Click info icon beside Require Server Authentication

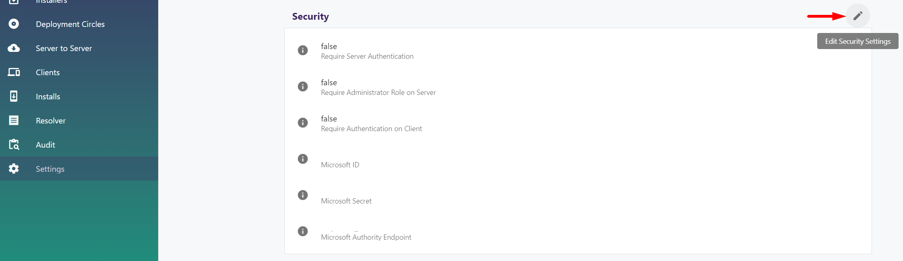click(x=302, y=50)
